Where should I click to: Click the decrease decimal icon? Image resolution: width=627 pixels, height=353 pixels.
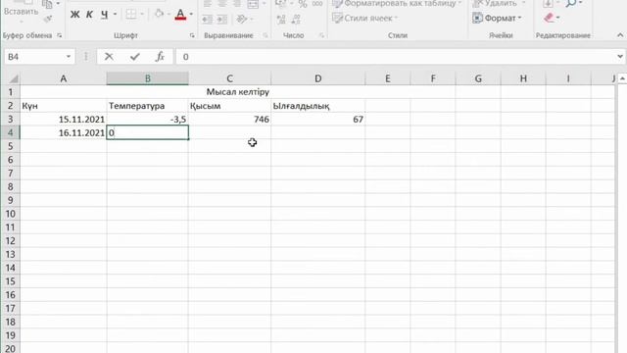click(x=296, y=19)
